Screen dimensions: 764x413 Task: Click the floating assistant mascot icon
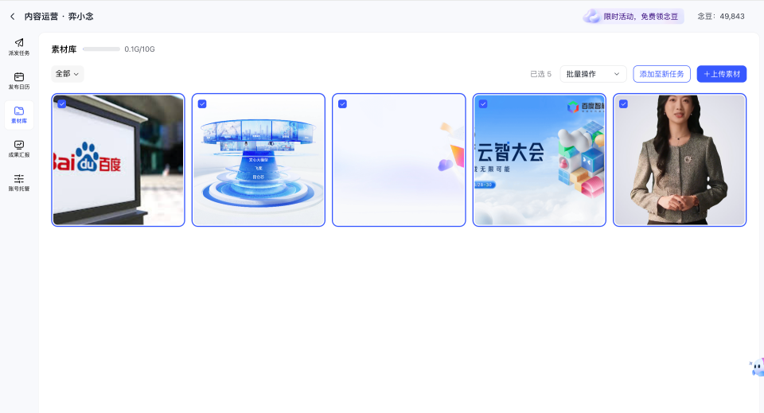(x=757, y=368)
